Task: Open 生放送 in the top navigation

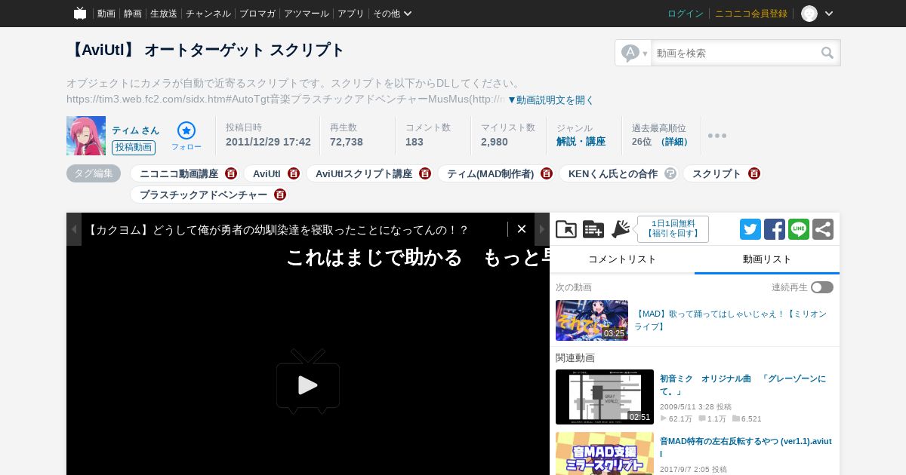Action: (163, 14)
